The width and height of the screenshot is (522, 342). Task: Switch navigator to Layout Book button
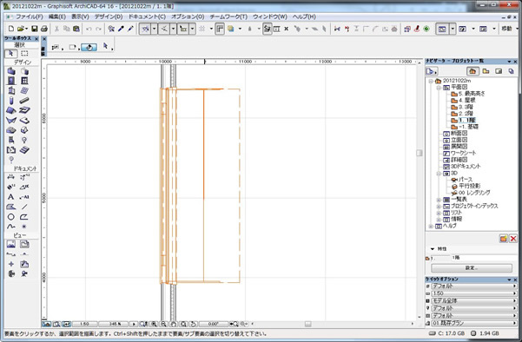(499, 71)
